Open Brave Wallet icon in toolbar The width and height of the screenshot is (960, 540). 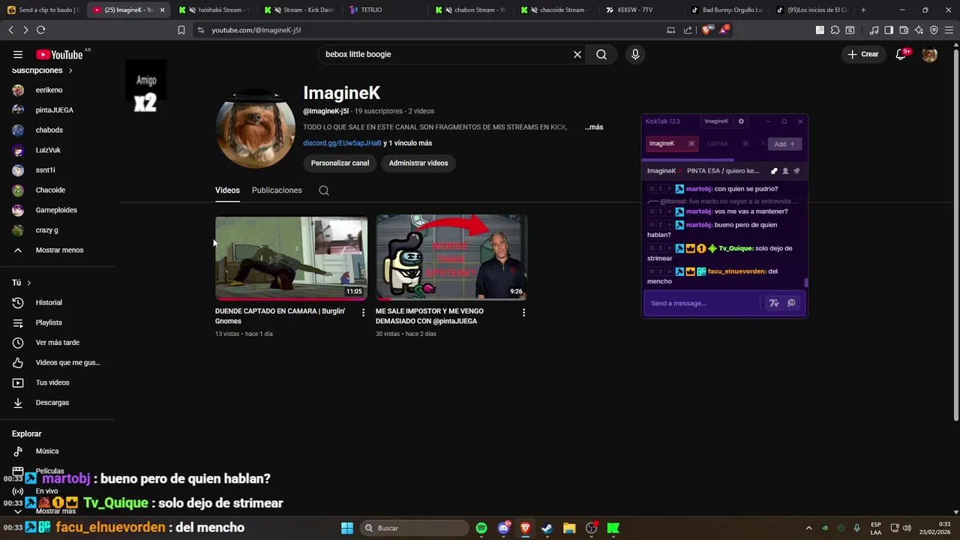pos(904,30)
